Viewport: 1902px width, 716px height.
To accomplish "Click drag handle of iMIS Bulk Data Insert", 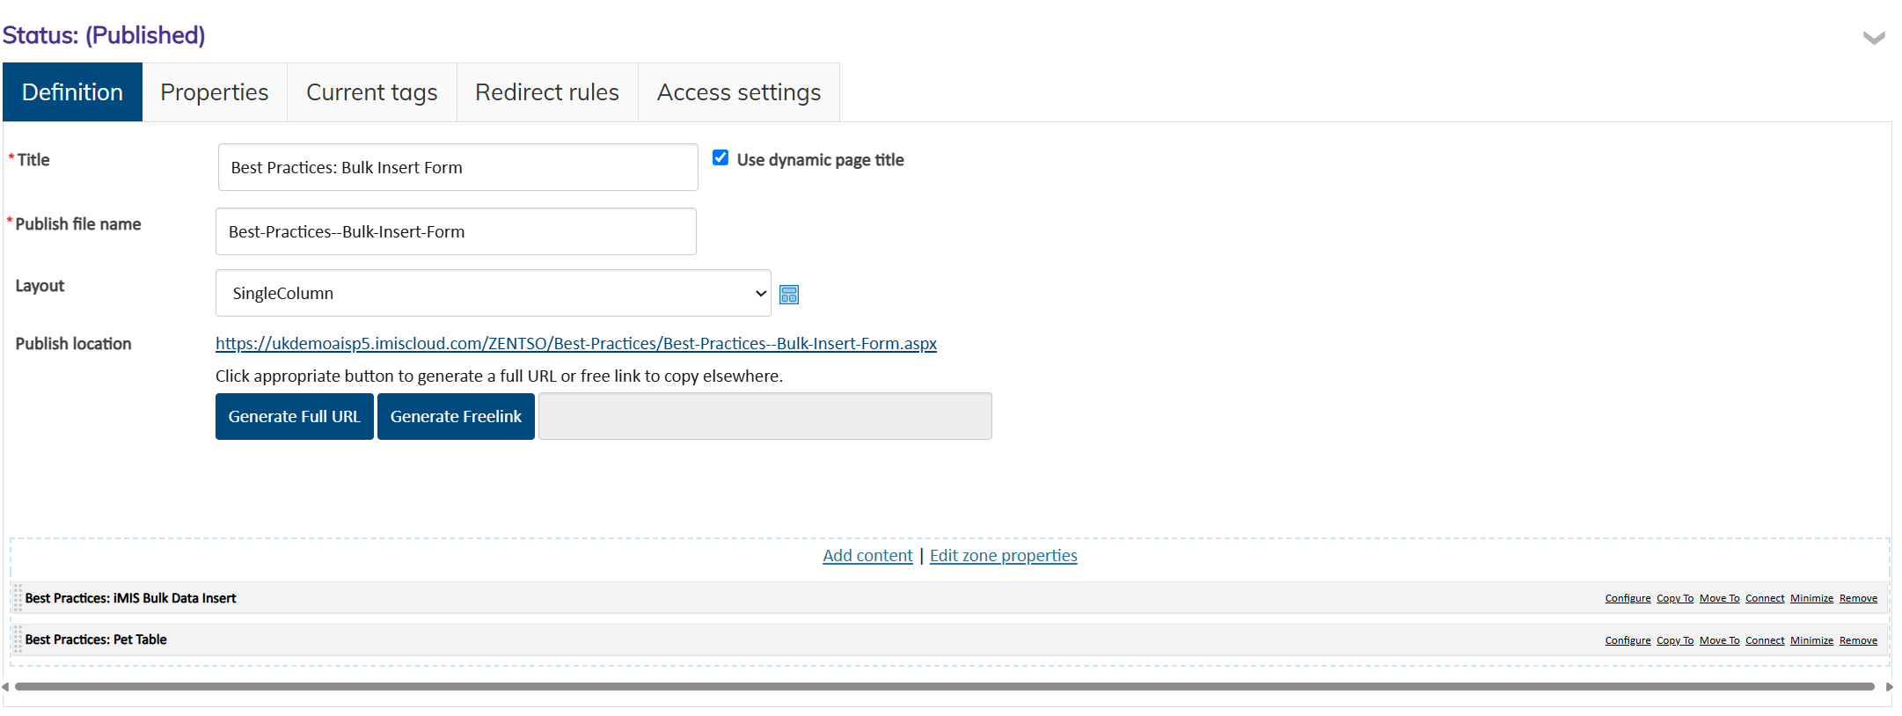I will [18, 598].
